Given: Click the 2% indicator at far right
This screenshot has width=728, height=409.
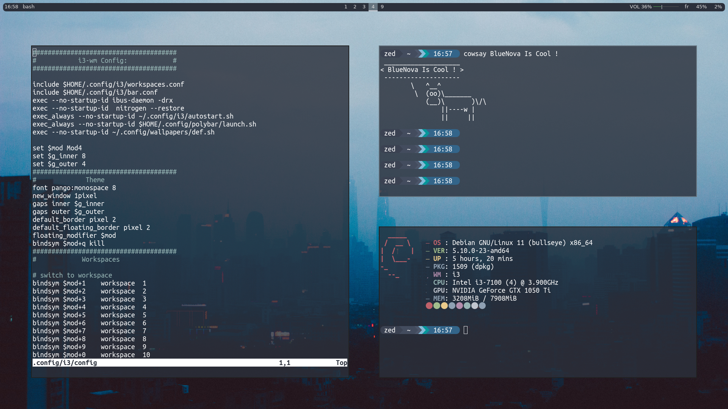Looking at the screenshot, I should [719, 6].
